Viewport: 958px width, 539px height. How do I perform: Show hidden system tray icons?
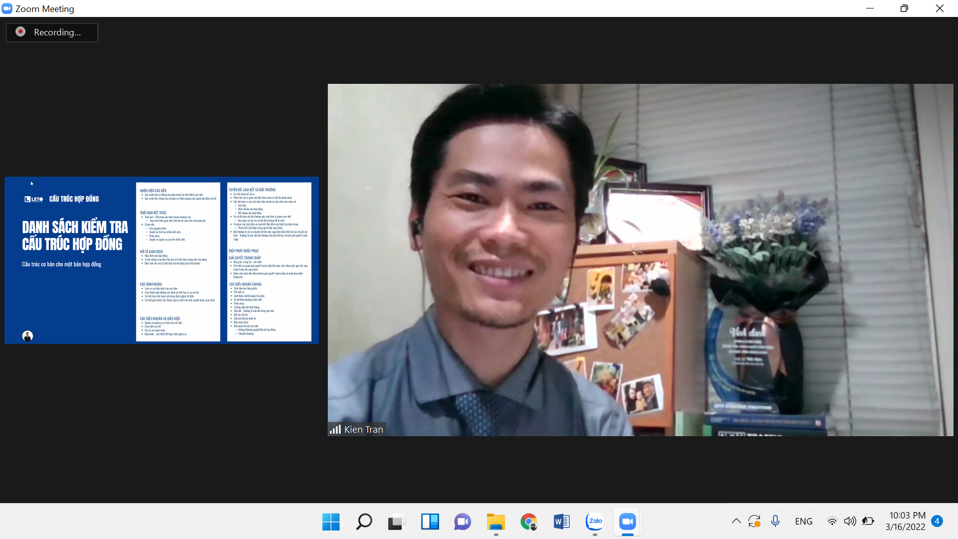point(736,522)
